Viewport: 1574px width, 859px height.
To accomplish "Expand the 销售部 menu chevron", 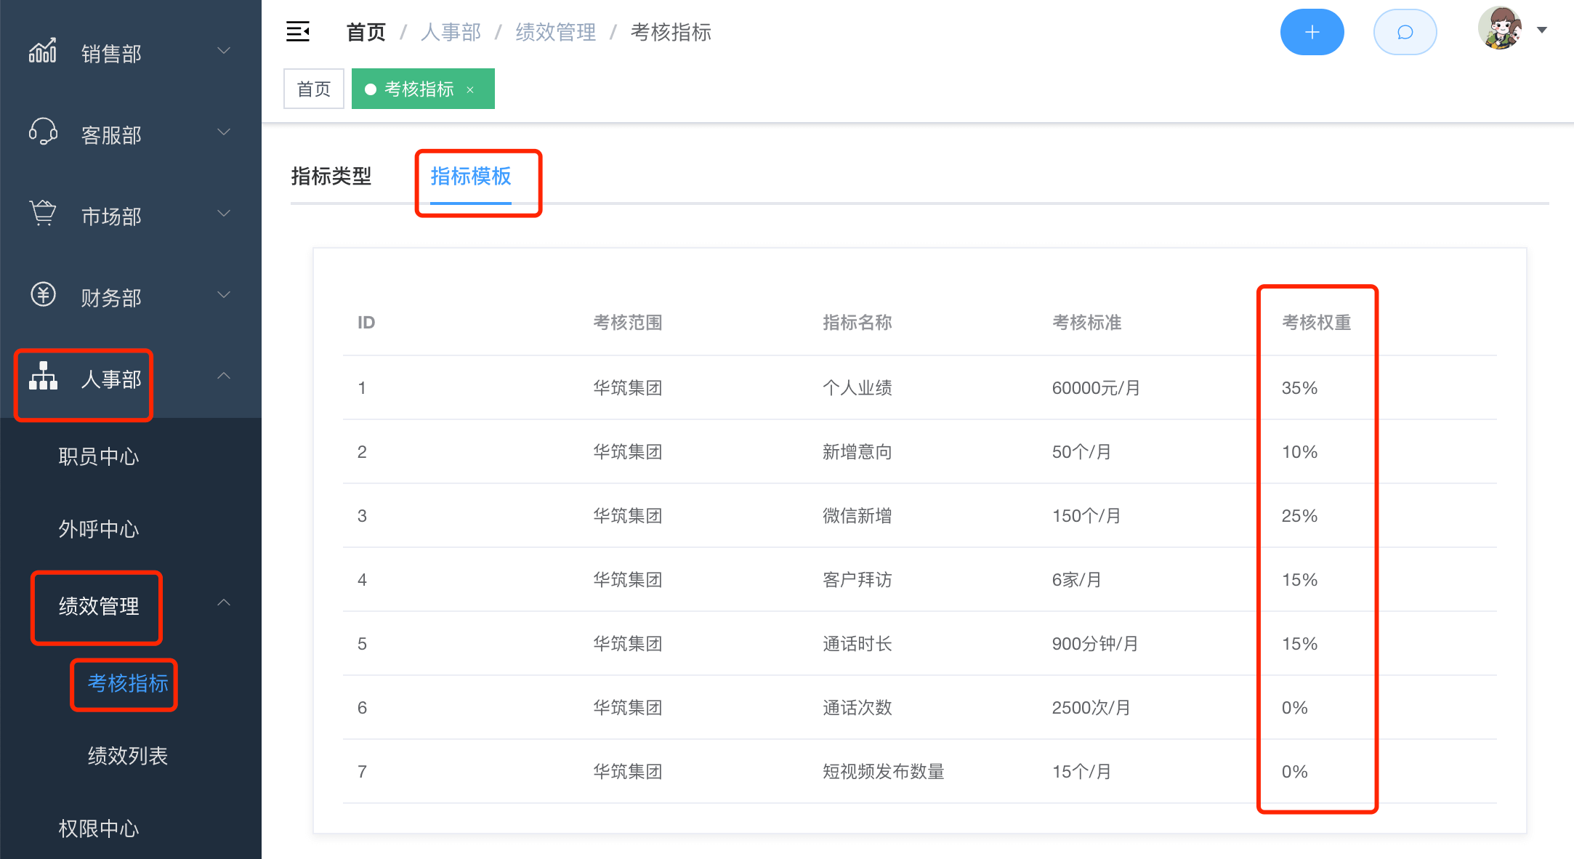I will [x=224, y=51].
